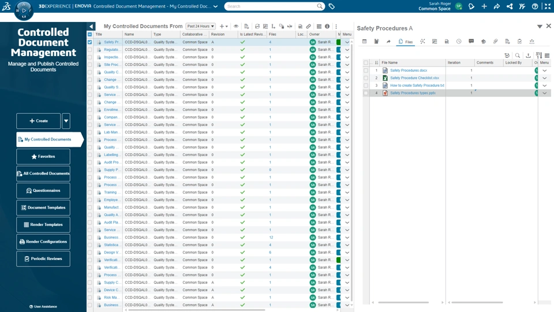Screen dimensions: 554x312
Task: Click the sort icon in files toolbar
Action: [x=538, y=55]
